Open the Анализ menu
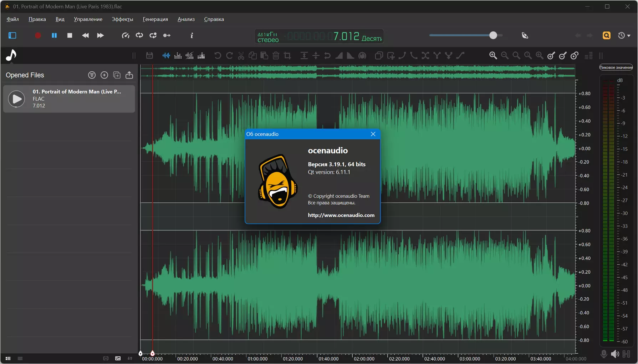This screenshot has height=364, width=638. point(186,19)
